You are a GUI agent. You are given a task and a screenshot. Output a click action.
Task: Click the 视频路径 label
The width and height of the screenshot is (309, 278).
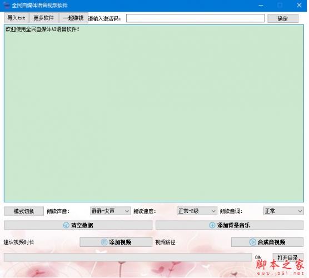(165, 242)
